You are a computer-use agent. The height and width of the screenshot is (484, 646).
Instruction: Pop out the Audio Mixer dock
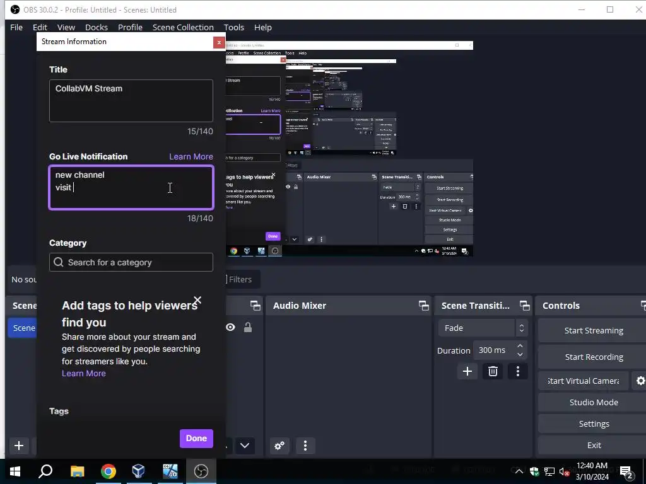(x=423, y=306)
